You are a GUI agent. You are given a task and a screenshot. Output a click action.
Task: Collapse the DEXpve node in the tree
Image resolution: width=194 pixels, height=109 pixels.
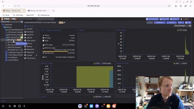3,27
